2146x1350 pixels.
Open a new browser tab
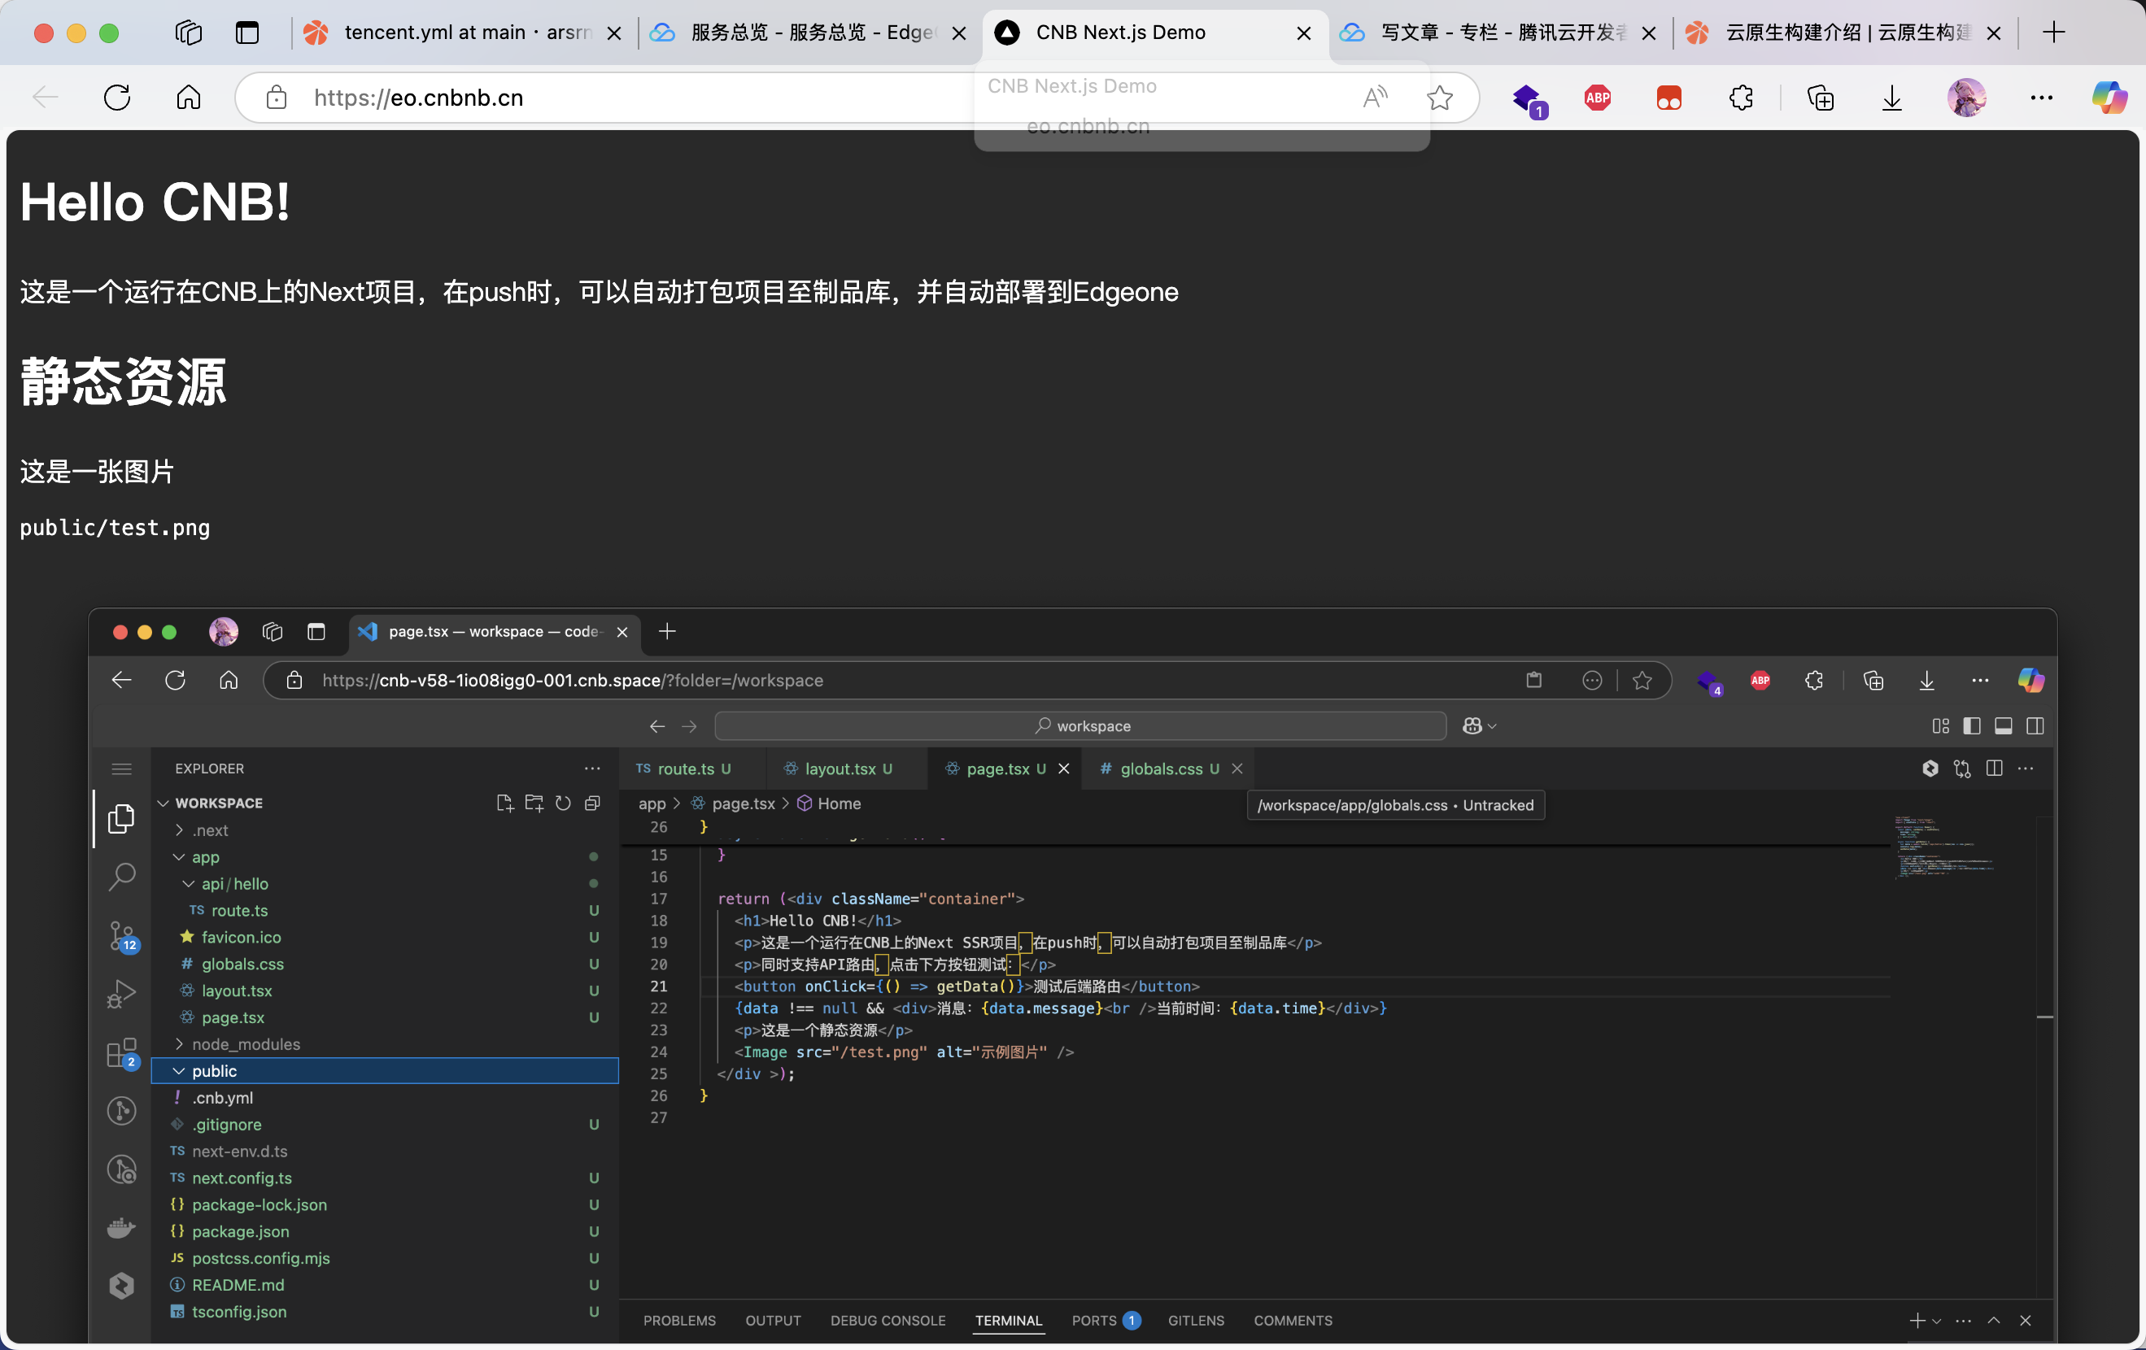pos(2053,33)
